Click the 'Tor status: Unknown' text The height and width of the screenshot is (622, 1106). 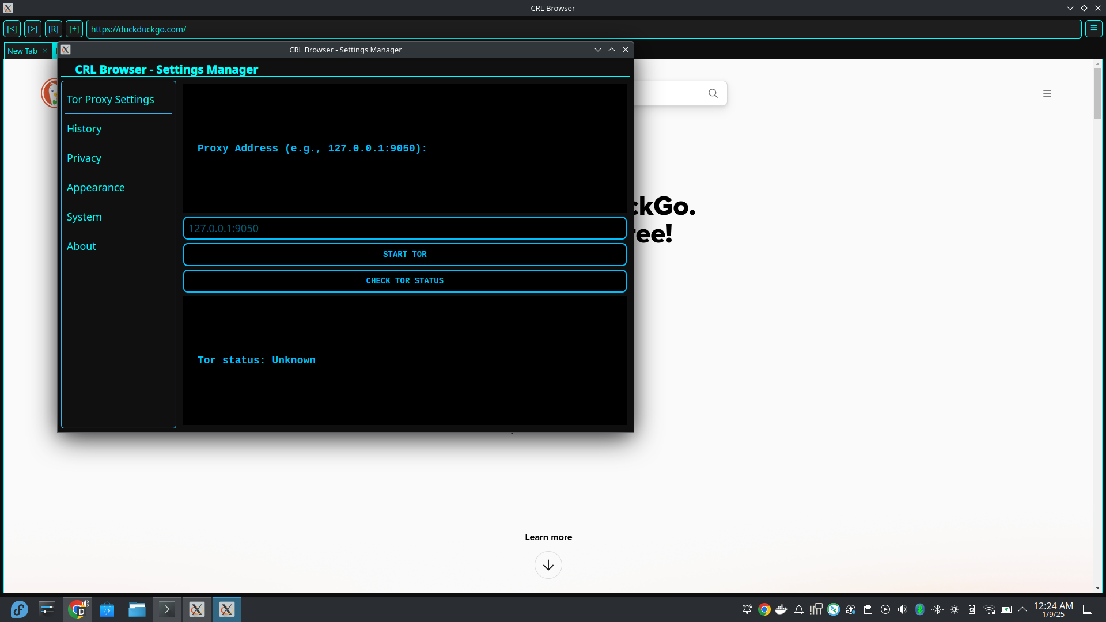point(256,361)
